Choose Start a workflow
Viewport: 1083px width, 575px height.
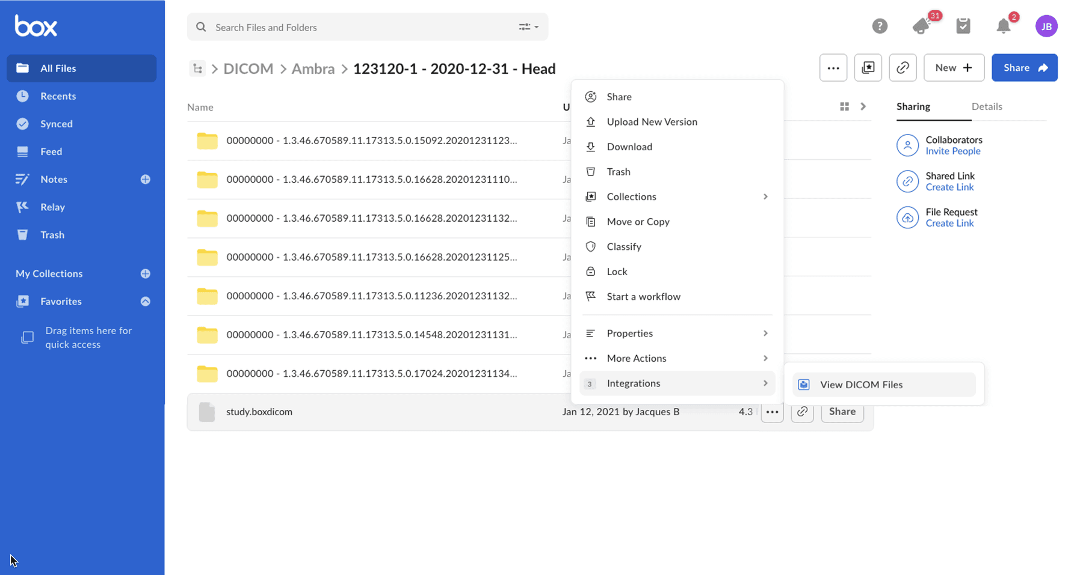(x=677, y=297)
